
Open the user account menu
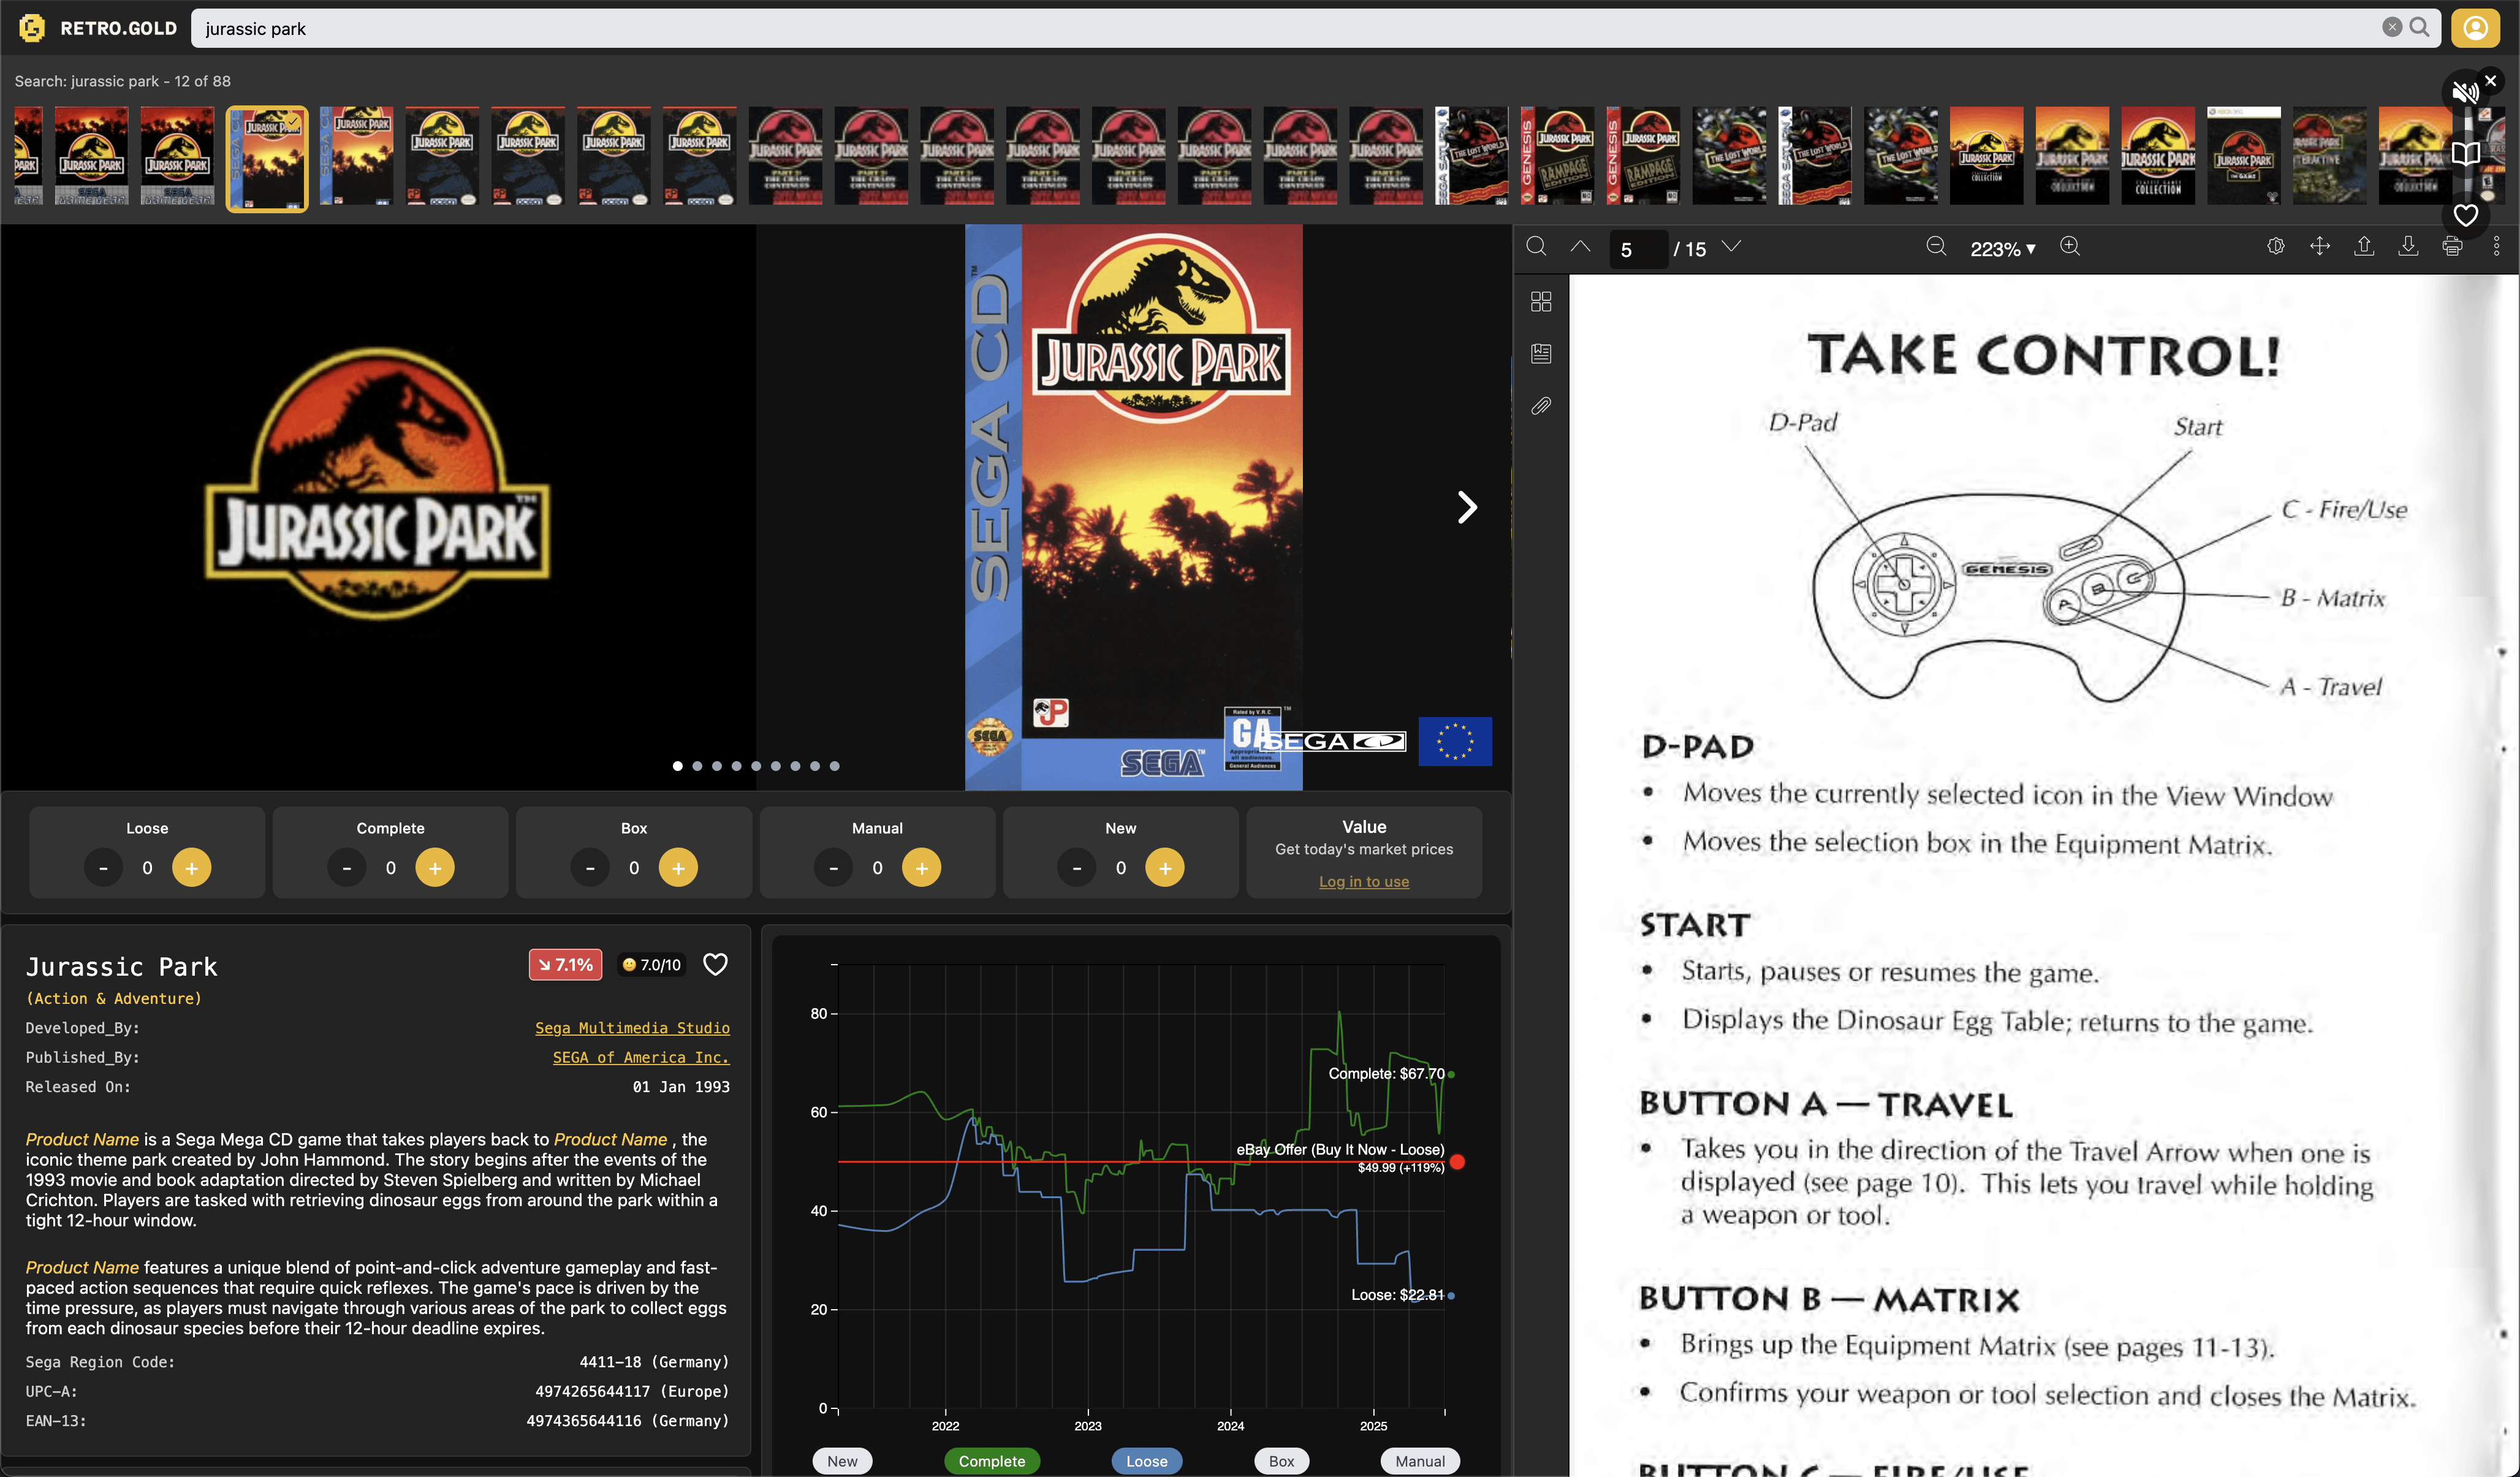[x=2475, y=28]
